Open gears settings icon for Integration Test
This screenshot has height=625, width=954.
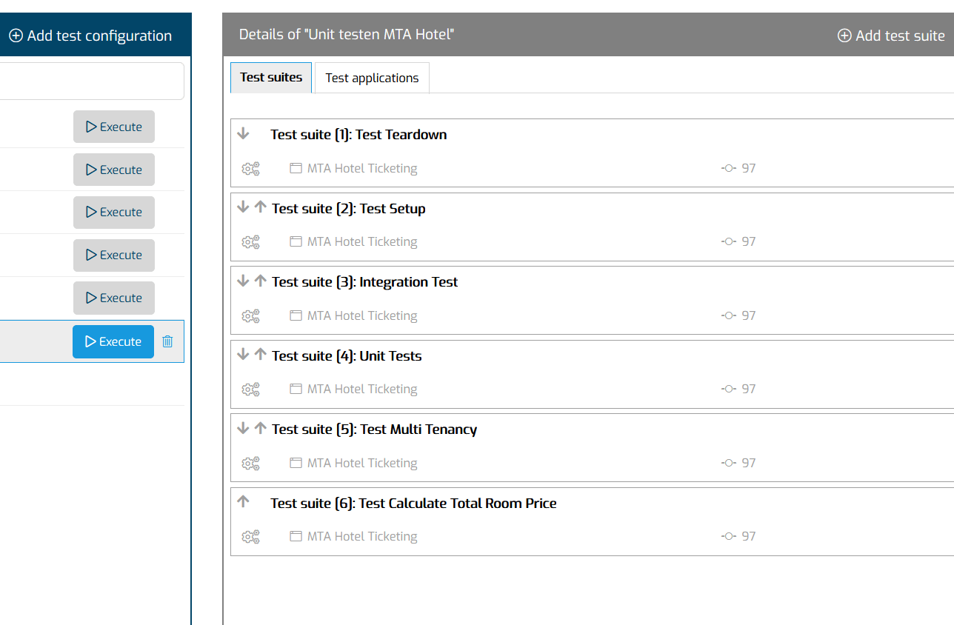(251, 316)
